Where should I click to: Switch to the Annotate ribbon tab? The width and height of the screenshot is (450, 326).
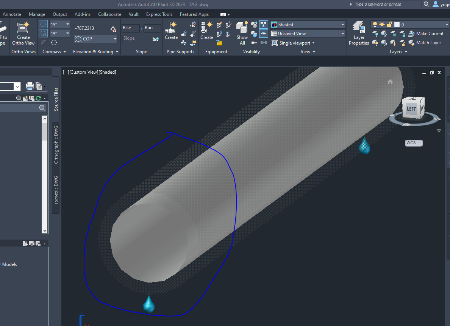click(x=12, y=14)
